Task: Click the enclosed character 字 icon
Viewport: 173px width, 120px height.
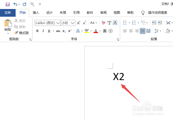Action: pyautogui.click(x=111, y=31)
